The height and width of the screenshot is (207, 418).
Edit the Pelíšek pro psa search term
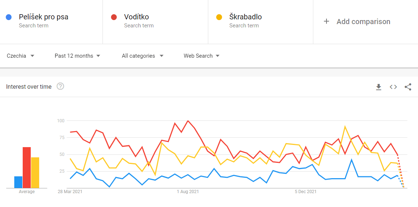[44, 17]
